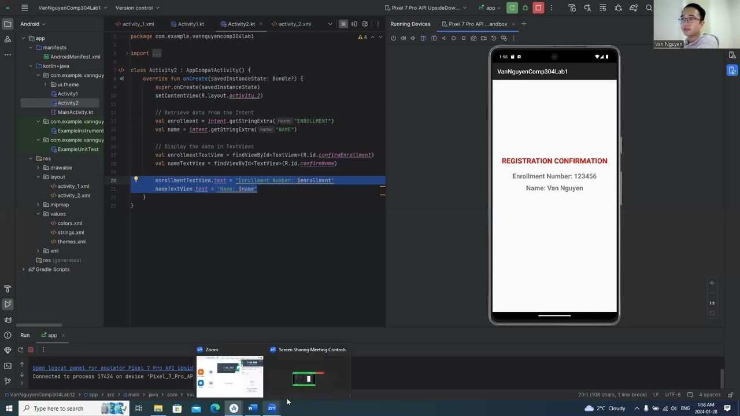Viewport: 740px width, 416px height.
Task: Rerun the app with the green run button
Action: (512, 8)
